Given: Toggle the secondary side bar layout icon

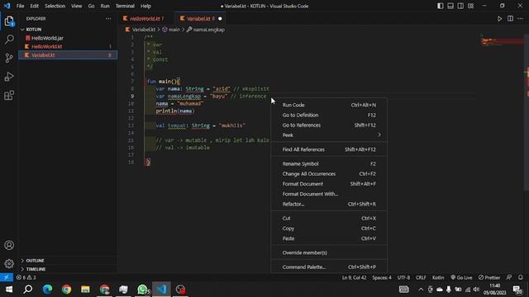Looking at the screenshot, I should click(460, 6).
